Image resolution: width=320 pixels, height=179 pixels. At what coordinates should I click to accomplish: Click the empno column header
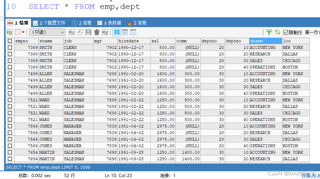(26, 41)
